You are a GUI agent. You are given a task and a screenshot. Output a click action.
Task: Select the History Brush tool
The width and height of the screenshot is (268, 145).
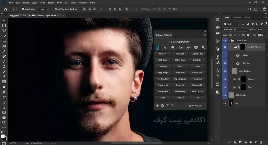click(x=4, y=72)
